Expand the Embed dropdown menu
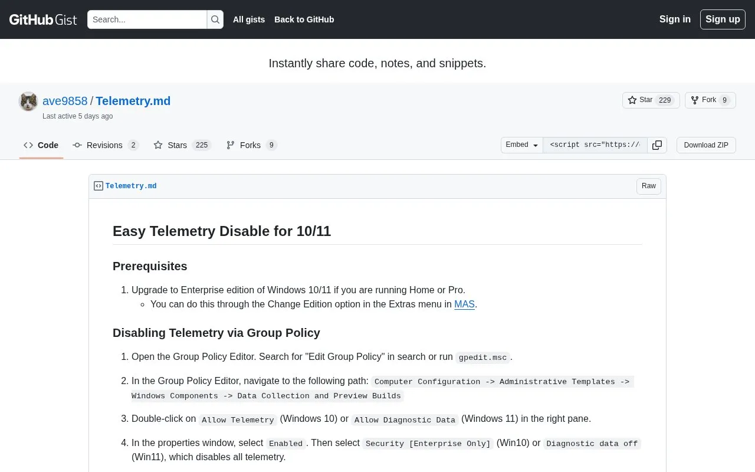 coord(522,145)
